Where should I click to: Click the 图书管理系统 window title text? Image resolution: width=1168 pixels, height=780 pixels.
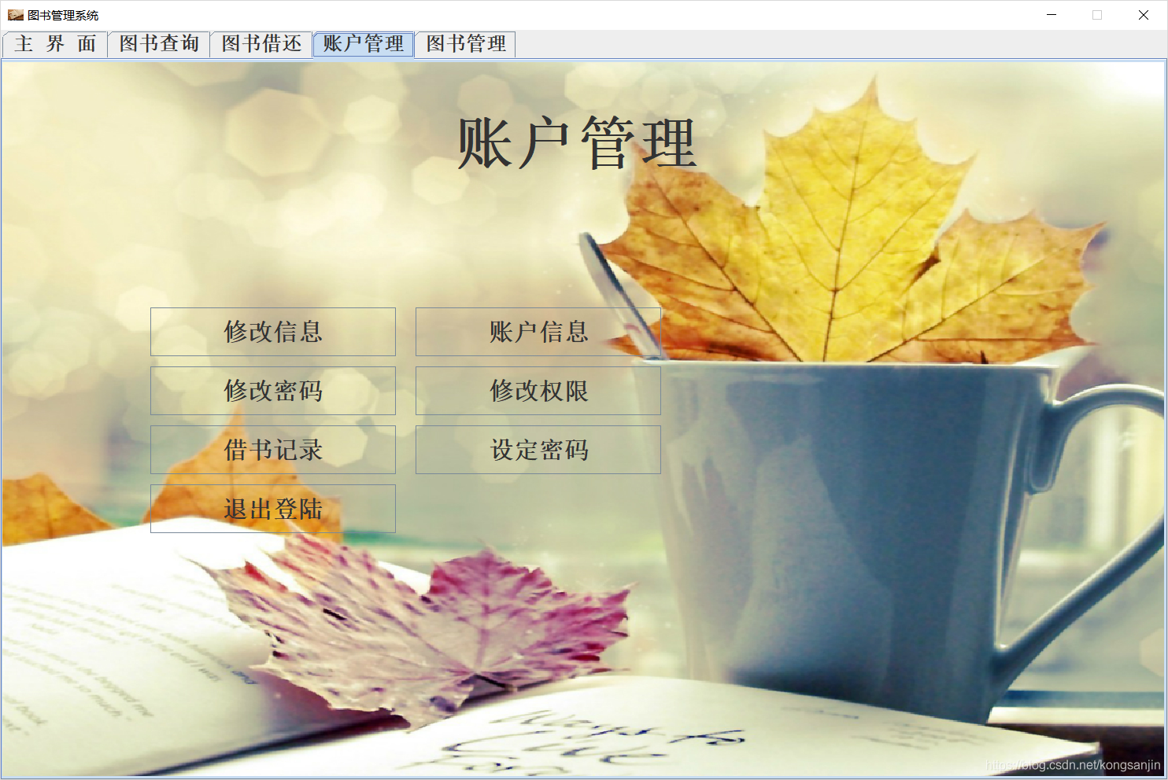click(x=63, y=15)
